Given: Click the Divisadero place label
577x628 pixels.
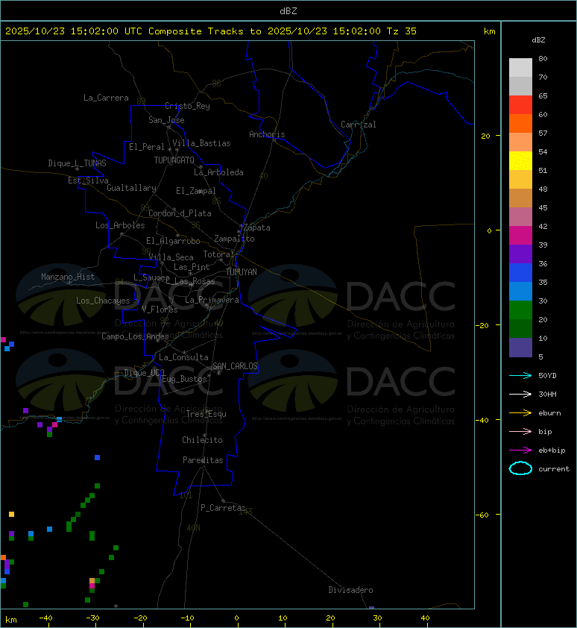Looking at the screenshot, I should coord(351,590).
